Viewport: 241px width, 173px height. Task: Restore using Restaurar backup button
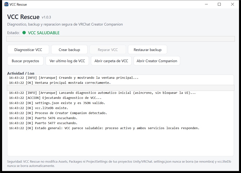pyautogui.click(x=148, y=50)
